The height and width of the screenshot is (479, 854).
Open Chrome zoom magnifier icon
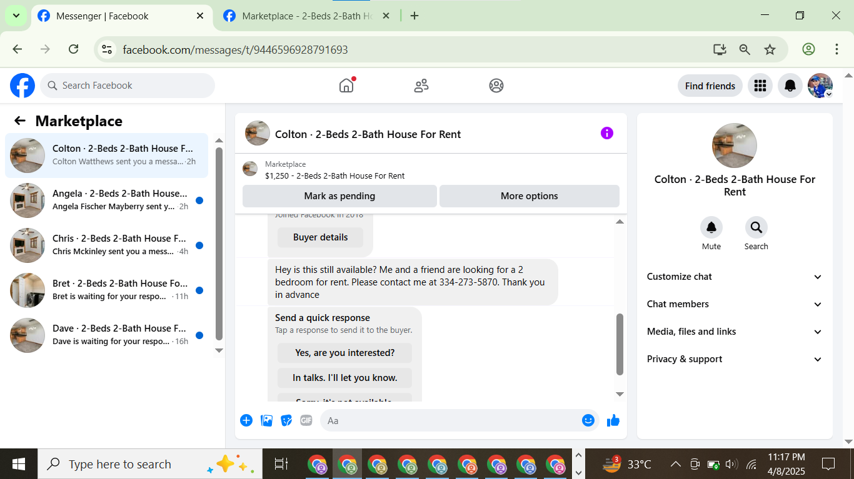[x=745, y=49]
